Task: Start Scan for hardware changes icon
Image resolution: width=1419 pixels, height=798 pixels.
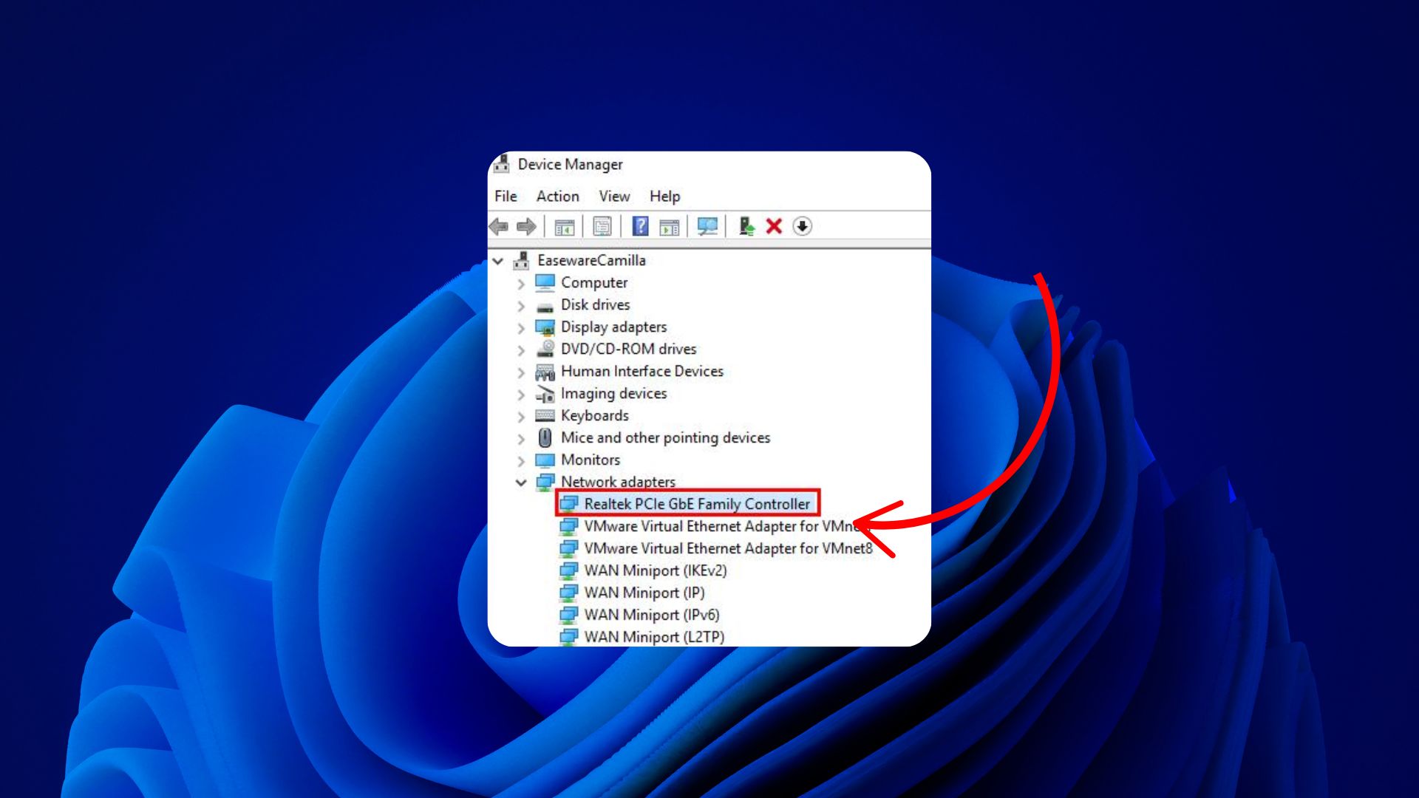Action: (707, 226)
